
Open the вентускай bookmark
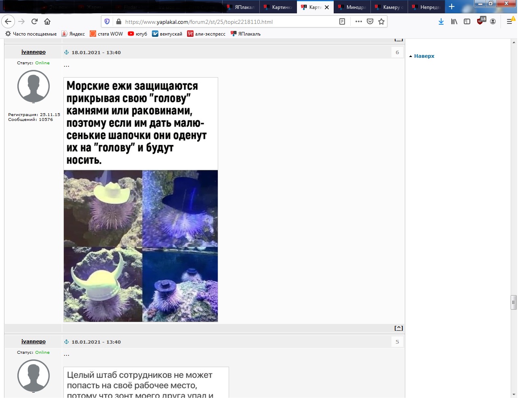point(167,34)
